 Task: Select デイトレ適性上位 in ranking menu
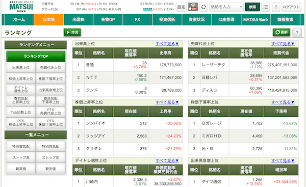pos(21,89)
